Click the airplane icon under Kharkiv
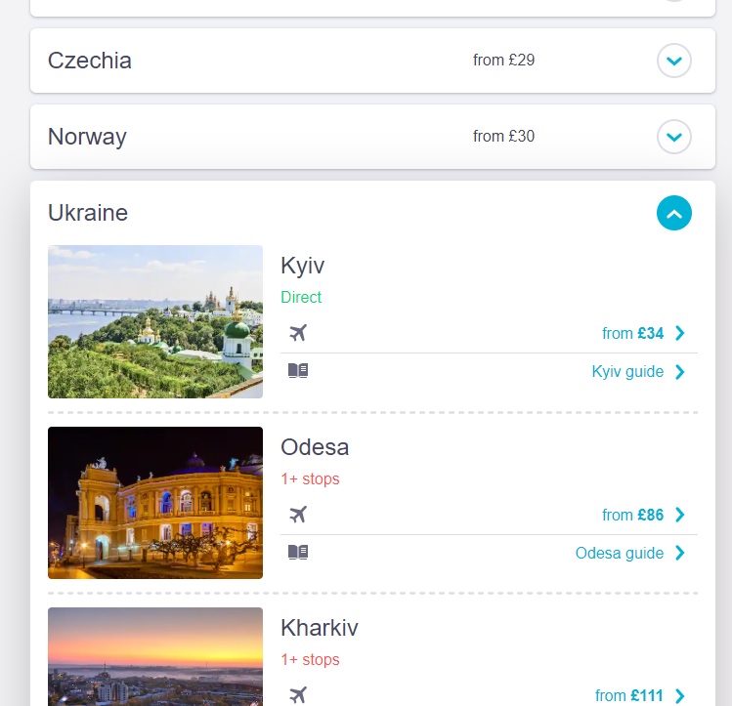Viewport: 732px width, 706px height. 298,695
